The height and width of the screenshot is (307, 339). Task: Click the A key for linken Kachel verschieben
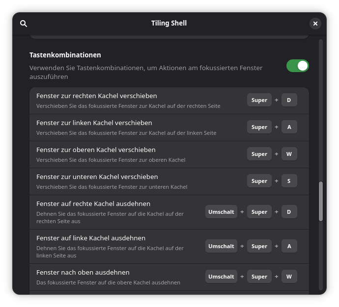[x=289, y=127]
